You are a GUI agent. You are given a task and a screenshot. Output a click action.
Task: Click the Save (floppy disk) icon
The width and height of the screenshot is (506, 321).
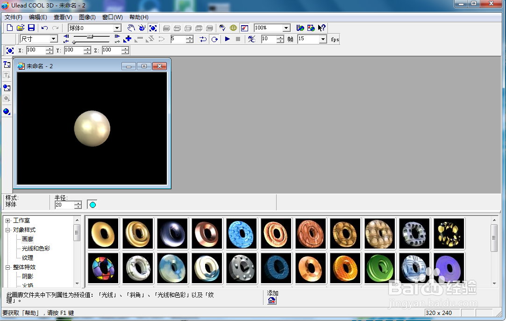pyautogui.click(x=31, y=28)
